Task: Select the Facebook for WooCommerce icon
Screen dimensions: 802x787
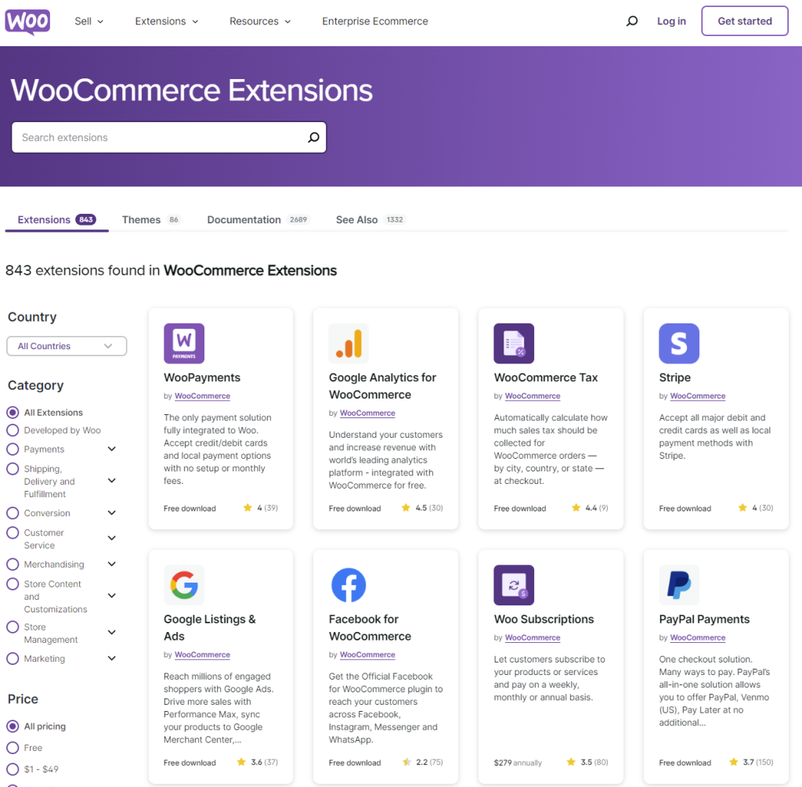Action: pyautogui.click(x=349, y=585)
